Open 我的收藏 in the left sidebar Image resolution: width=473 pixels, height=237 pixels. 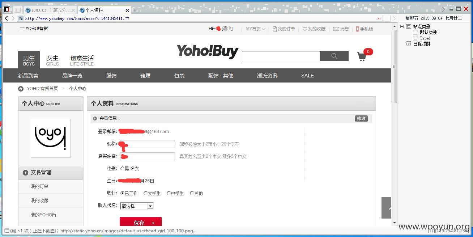coord(39,200)
